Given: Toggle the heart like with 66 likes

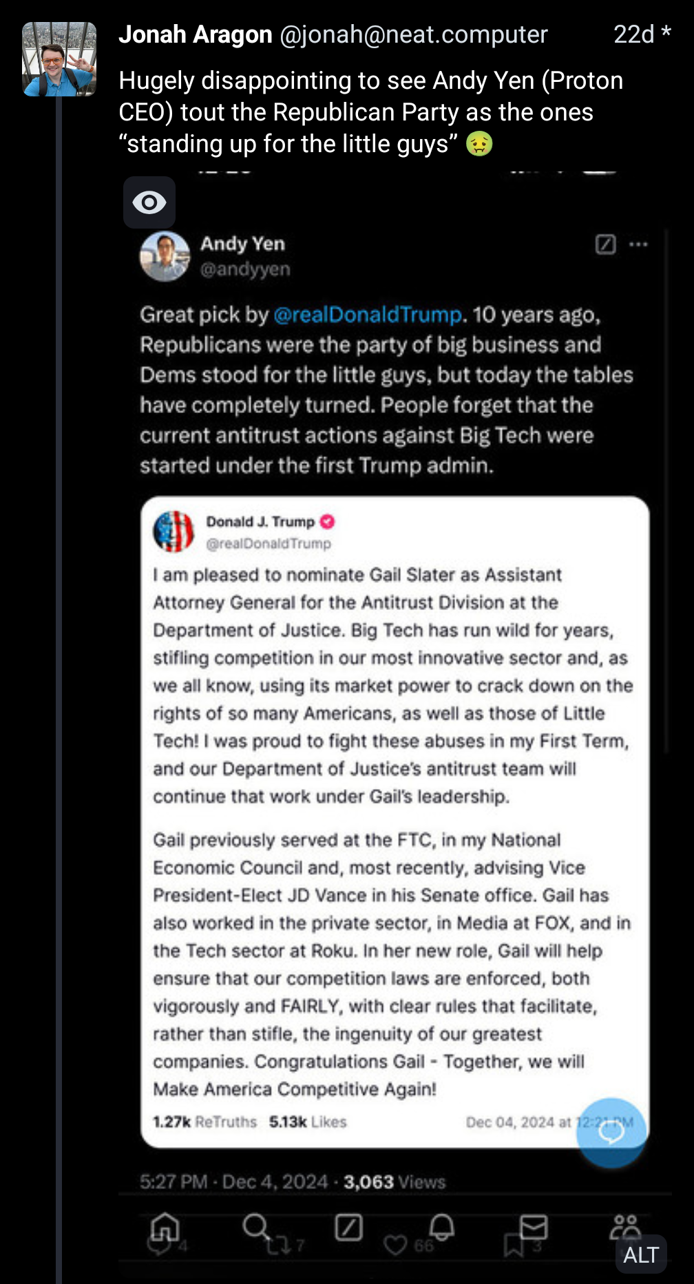Looking at the screenshot, I should (x=396, y=1245).
